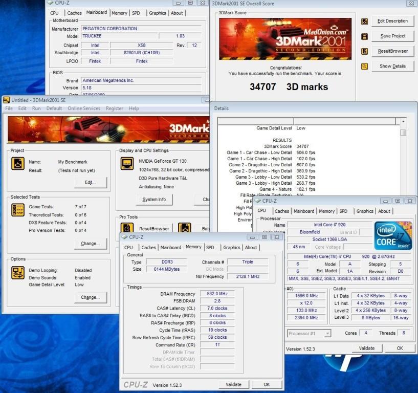Click the Pro Tools ResultBrowser button
This screenshot has width=418, height=393.
154,229
